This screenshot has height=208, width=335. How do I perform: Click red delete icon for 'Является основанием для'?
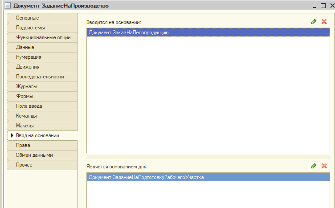click(324, 166)
